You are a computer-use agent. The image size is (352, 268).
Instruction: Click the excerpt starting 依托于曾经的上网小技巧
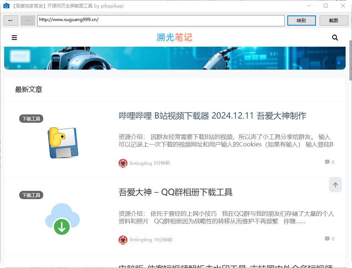[x=226, y=218]
